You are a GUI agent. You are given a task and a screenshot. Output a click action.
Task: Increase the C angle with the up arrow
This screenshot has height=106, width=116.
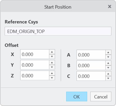pos(108,74)
